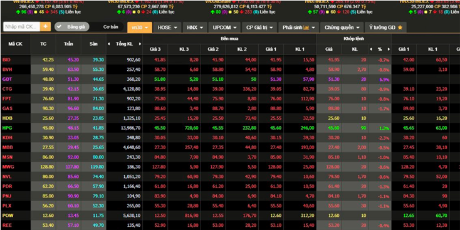Viewport: 460px width, 230px height.
Task: Select the MSN stock symbol
Action: click(x=8, y=157)
